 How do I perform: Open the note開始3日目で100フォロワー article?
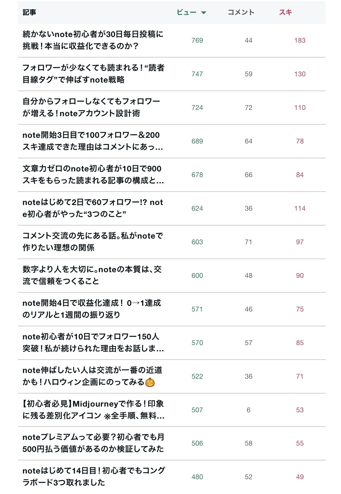[93, 141]
